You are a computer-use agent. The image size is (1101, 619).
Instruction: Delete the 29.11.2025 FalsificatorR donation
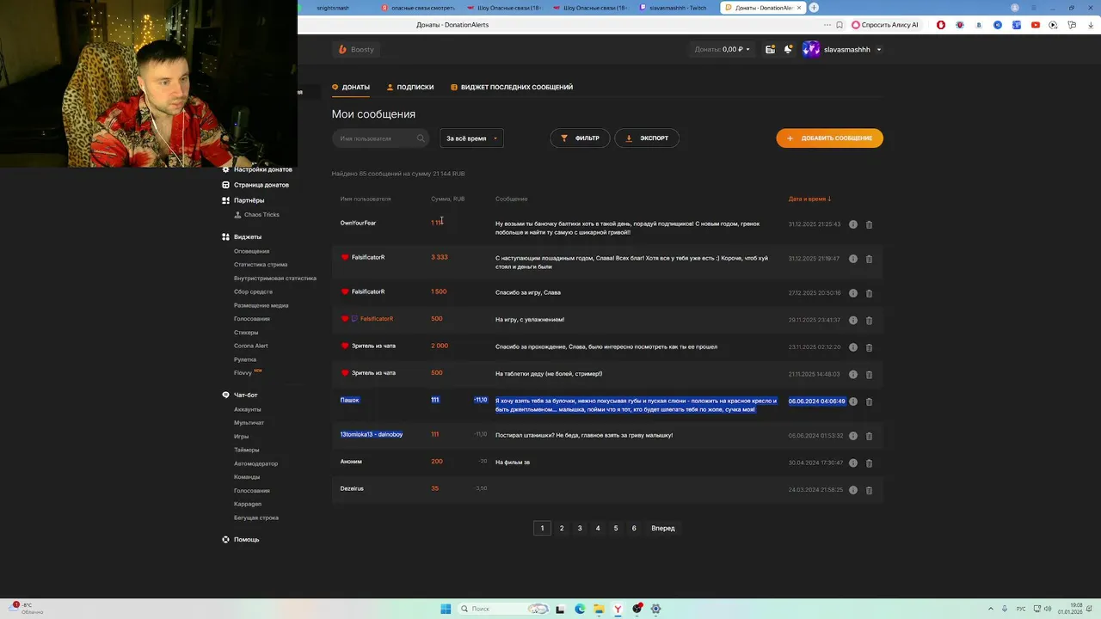tap(869, 320)
